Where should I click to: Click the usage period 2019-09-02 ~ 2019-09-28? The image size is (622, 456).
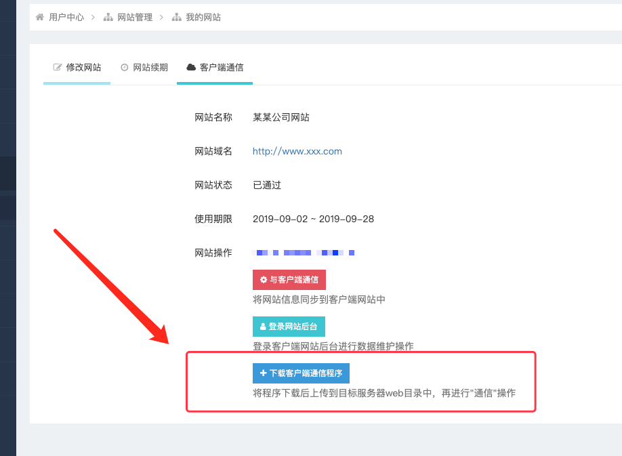314,219
